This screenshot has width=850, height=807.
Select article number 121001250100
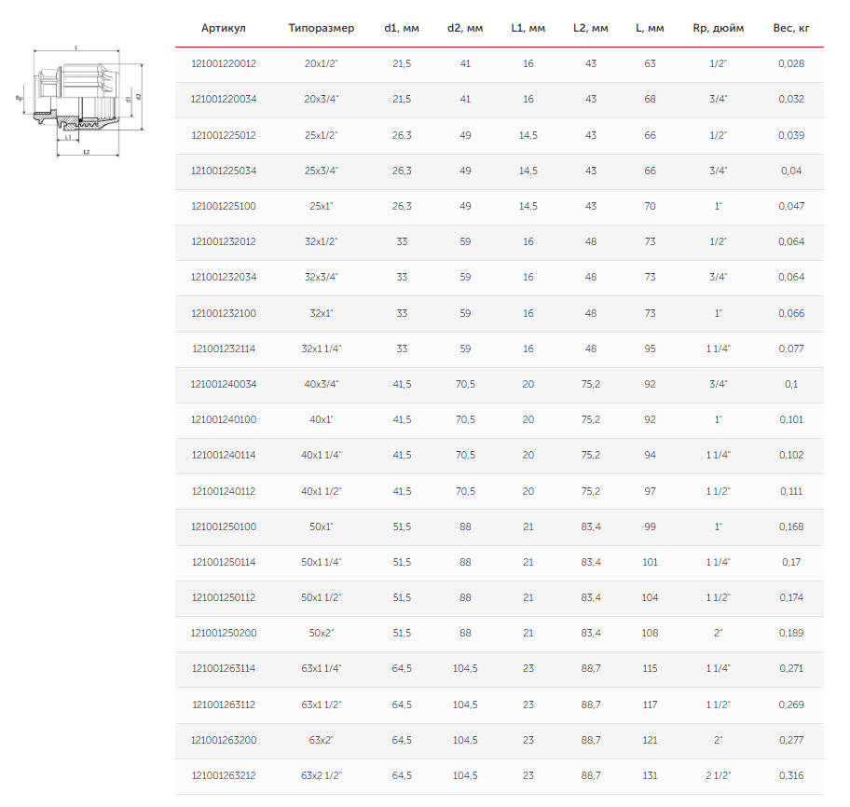(224, 527)
